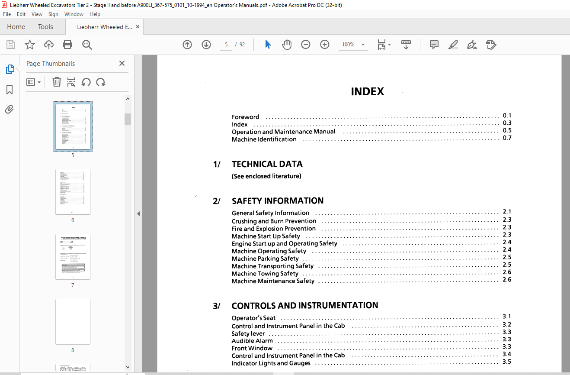Open the fit page options tool
The width and height of the screenshot is (570, 375).
tap(384, 45)
